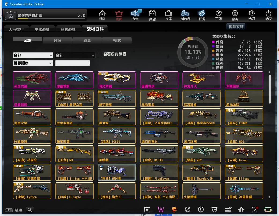Image resolution: width=279 pixels, height=216 pixels.
Task: Select the 武器 sub-tab
Action: [28, 40]
